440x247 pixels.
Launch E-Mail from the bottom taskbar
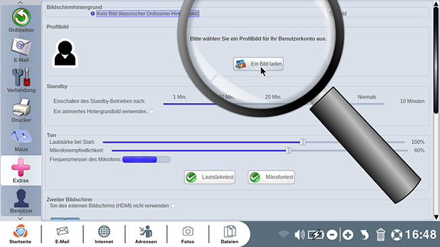(62, 234)
